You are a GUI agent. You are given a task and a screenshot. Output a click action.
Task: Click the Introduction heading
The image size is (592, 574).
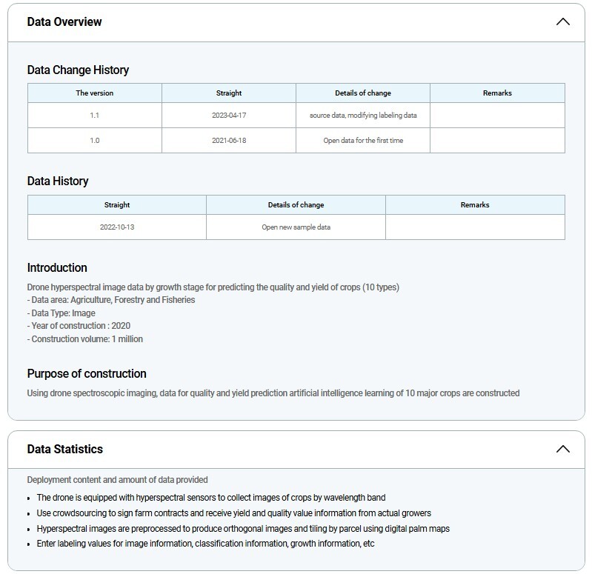[57, 268]
